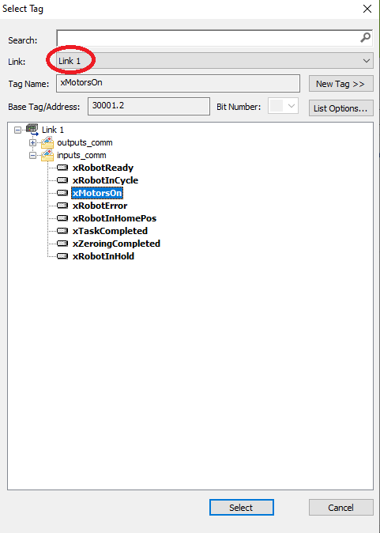The width and height of the screenshot is (380, 533).
Task: Click the inputs_comm folder icon
Action: pos(47,155)
